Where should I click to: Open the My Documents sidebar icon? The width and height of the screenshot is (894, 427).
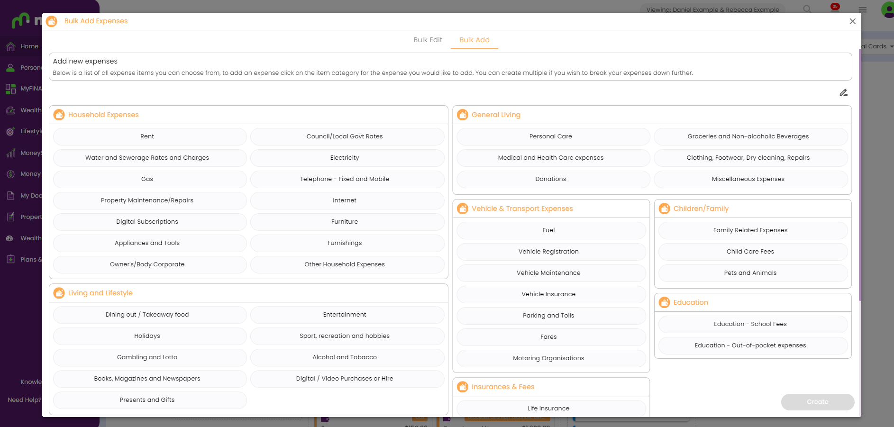click(10, 196)
